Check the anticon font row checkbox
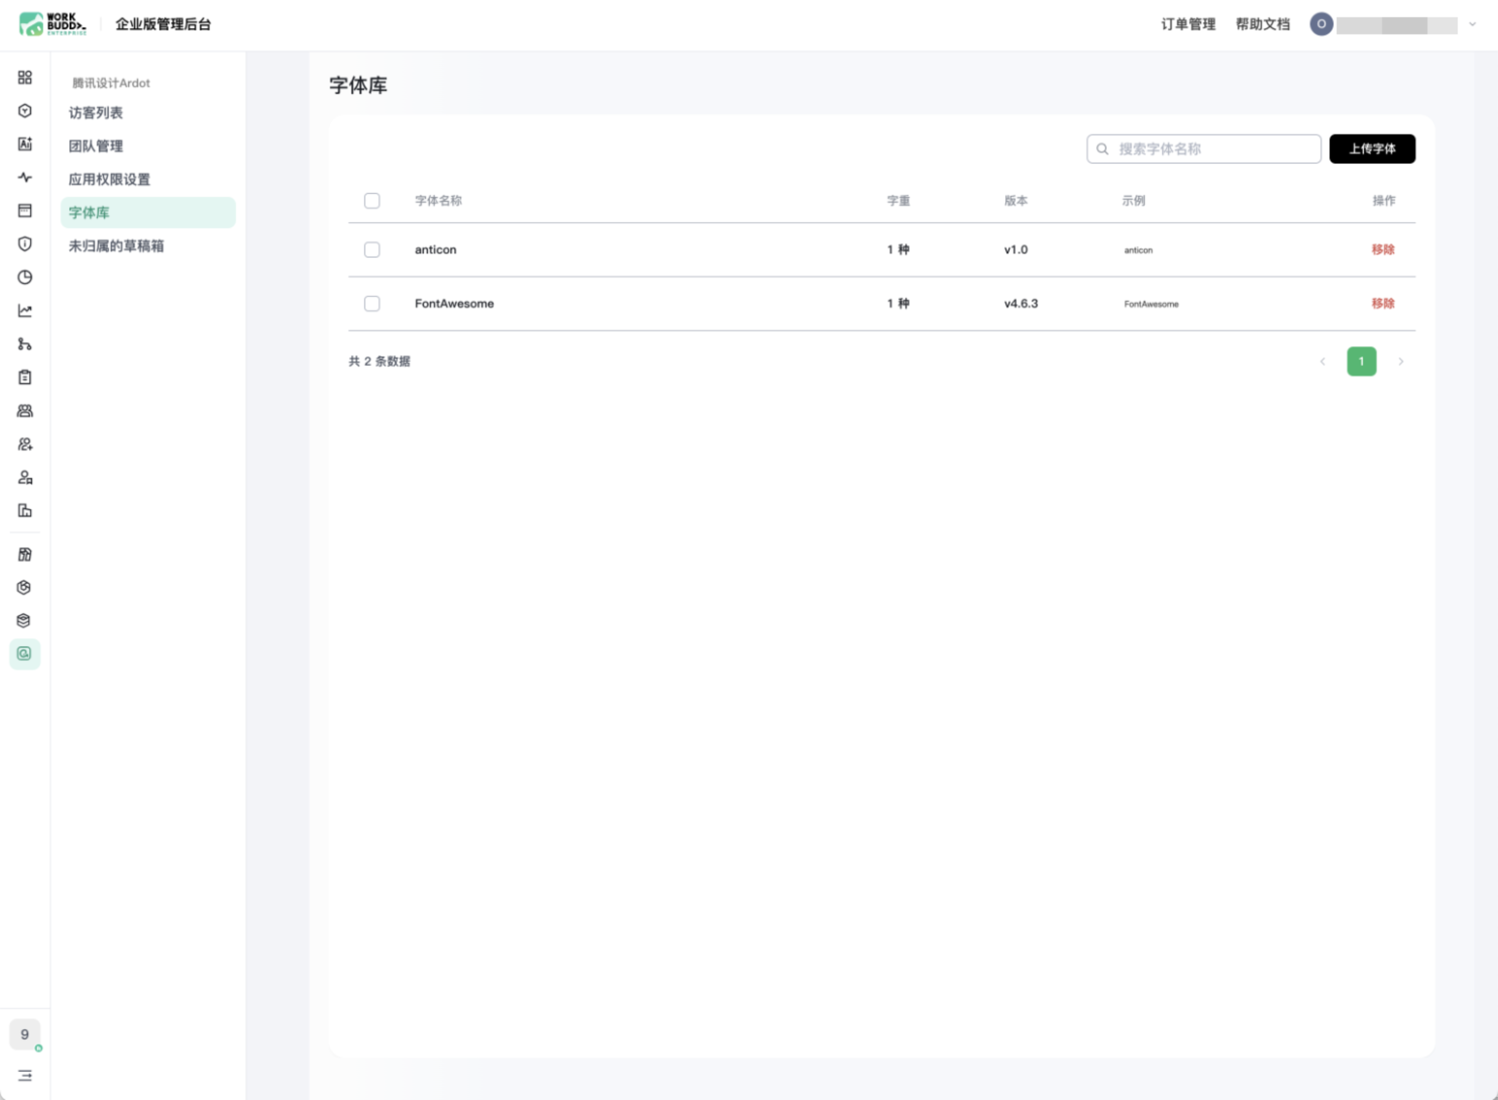Image resolution: width=1498 pixels, height=1100 pixels. point(372,250)
